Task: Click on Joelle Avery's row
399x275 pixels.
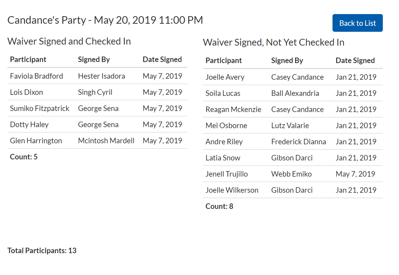Action: click(x=225, y=77)
